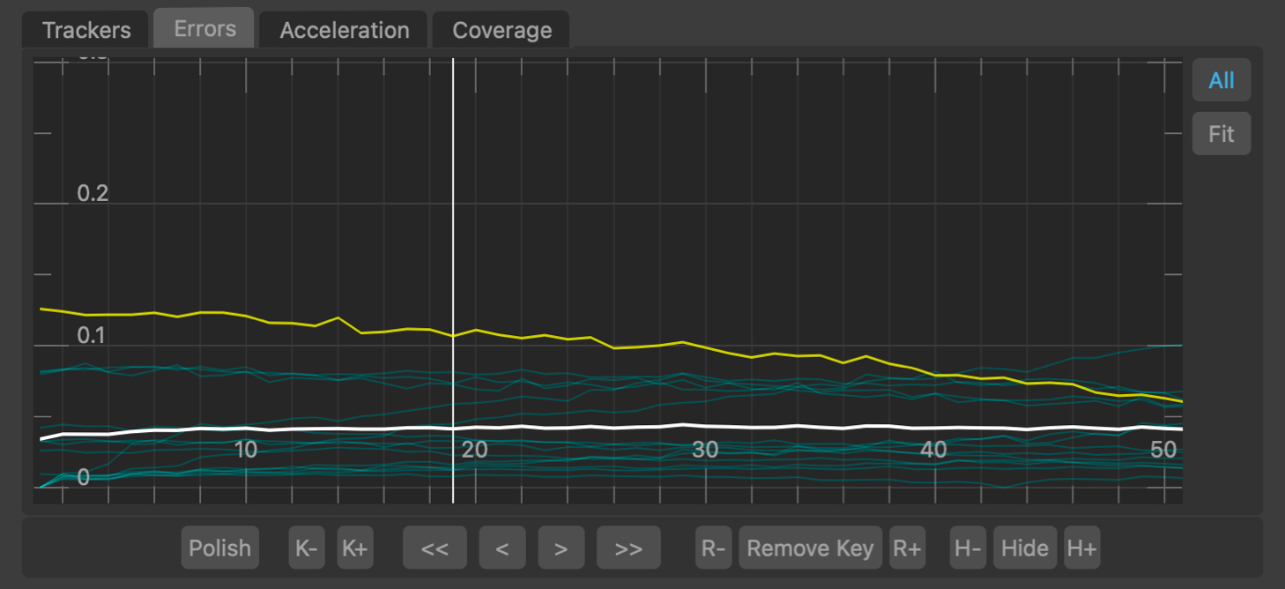
Task: Click frame label 10 on the graph
Action: 246,450
